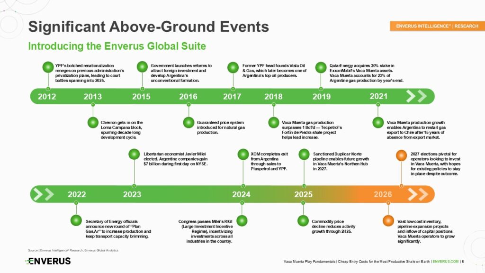
Task: Click the Former YPF head founds Vista text
Action: [274, 71]
